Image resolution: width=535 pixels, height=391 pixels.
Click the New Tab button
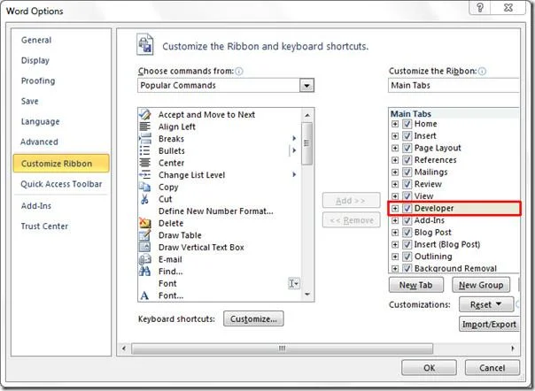click(x=416, y=285)
